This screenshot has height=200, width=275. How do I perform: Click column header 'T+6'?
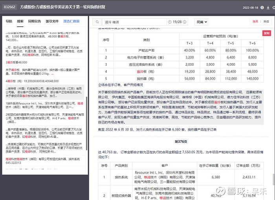click(252, 43)
